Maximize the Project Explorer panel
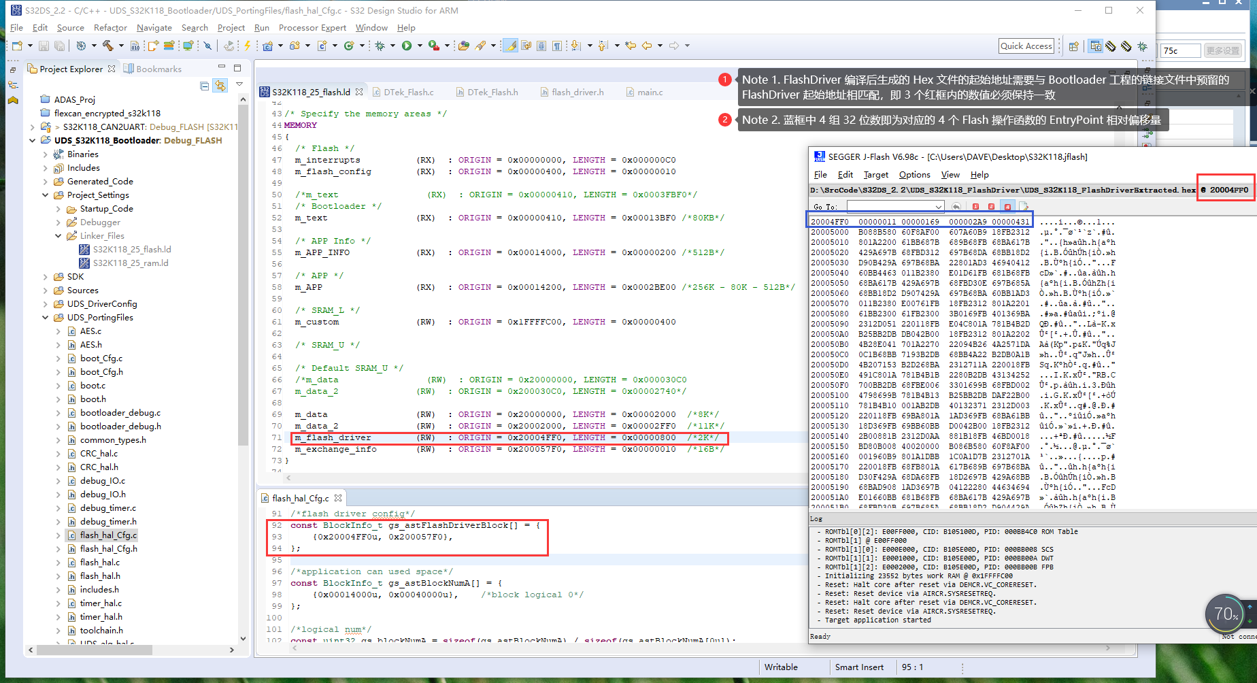1257x683 pixels. (x=237, y=68)
